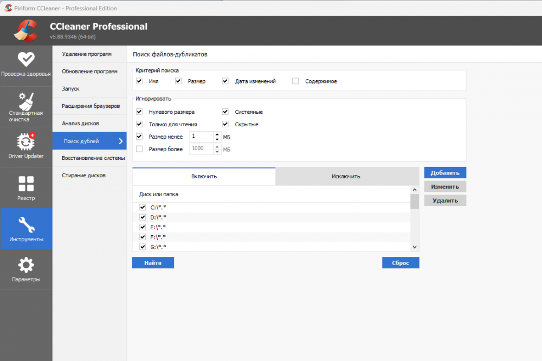542x361 pixels.
Task: Open Driver Updater gear icon
Action: tap(26, 141)
